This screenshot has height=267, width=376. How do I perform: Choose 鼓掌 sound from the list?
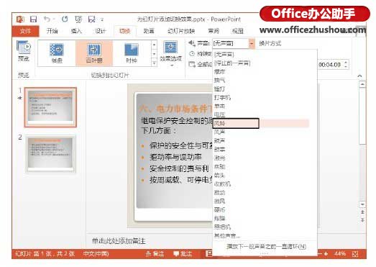(x=265, y=149)
